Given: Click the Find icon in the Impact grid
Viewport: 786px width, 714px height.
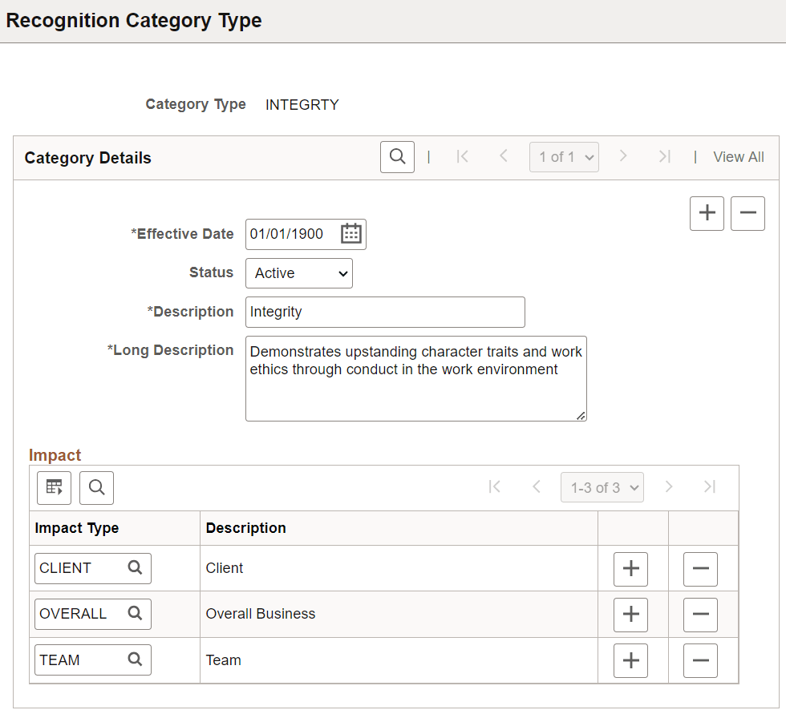Looking at the screenshot, I should [x=96, y=487].
